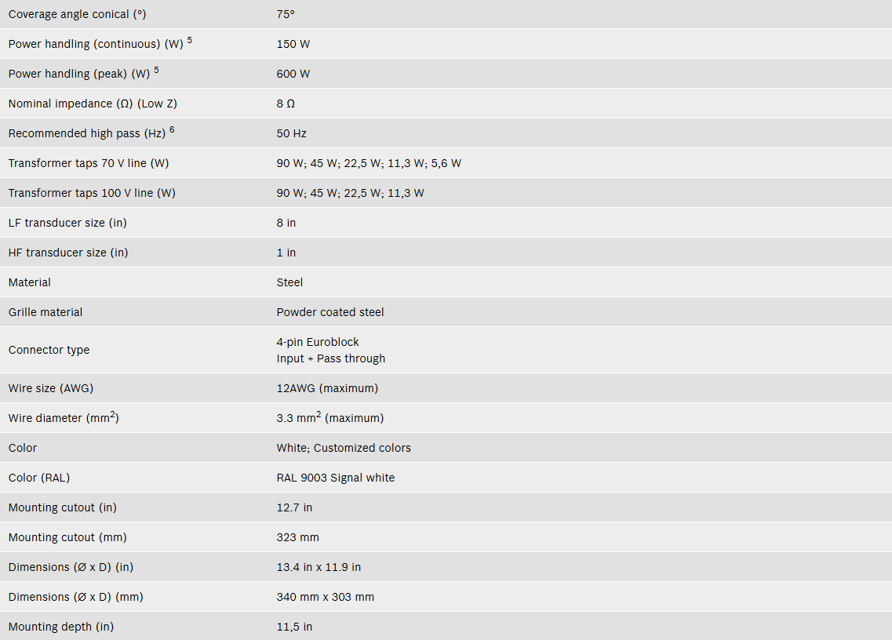Click the Coverage angle conical label
The width and height of the screenshot is (892, 640).
[78, 14]
